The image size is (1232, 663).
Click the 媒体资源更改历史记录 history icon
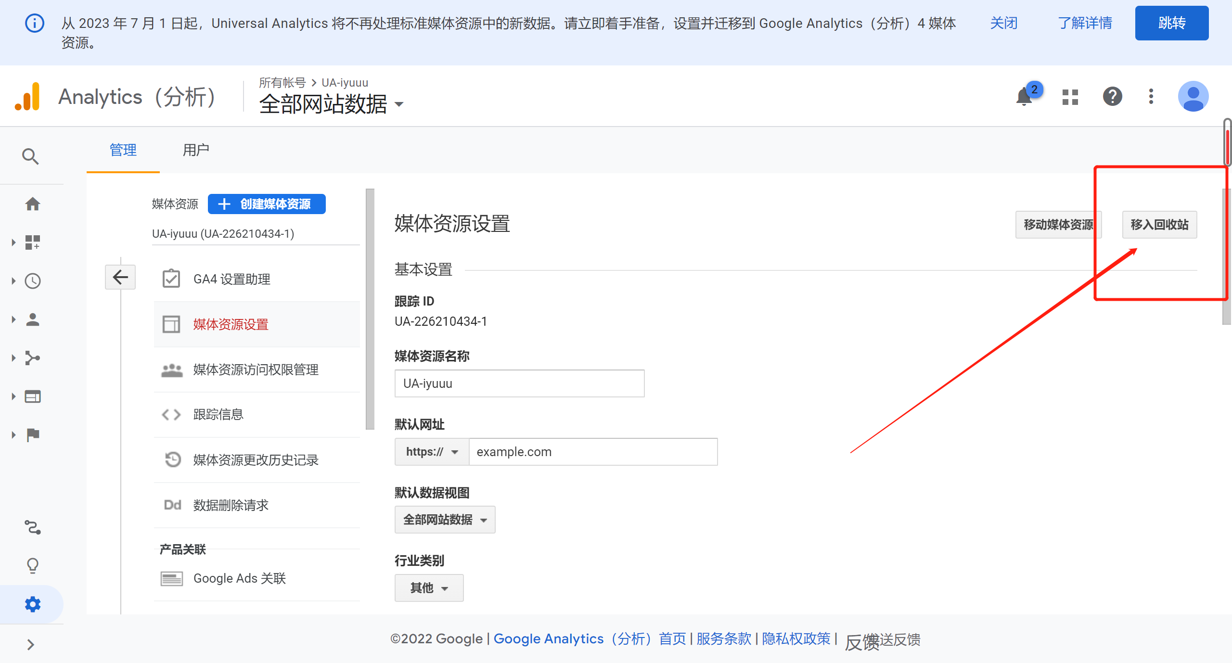click(172, 460)
